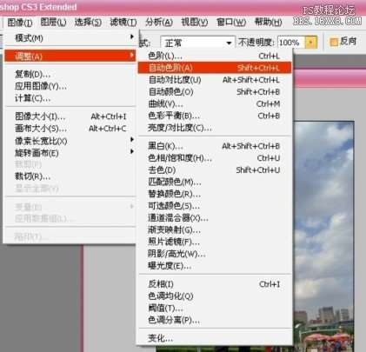
Task: Open the 滤镜(T) menu
Action: [123, 22]
